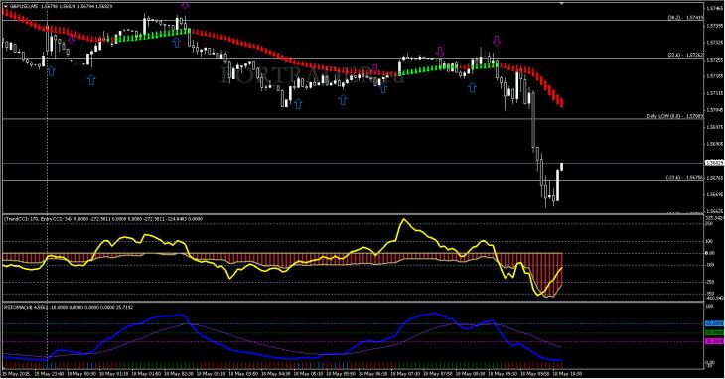Click the (-23.6) - 1.56756 level label
Screen dimensions: 725x379
[x=685, y=178]
